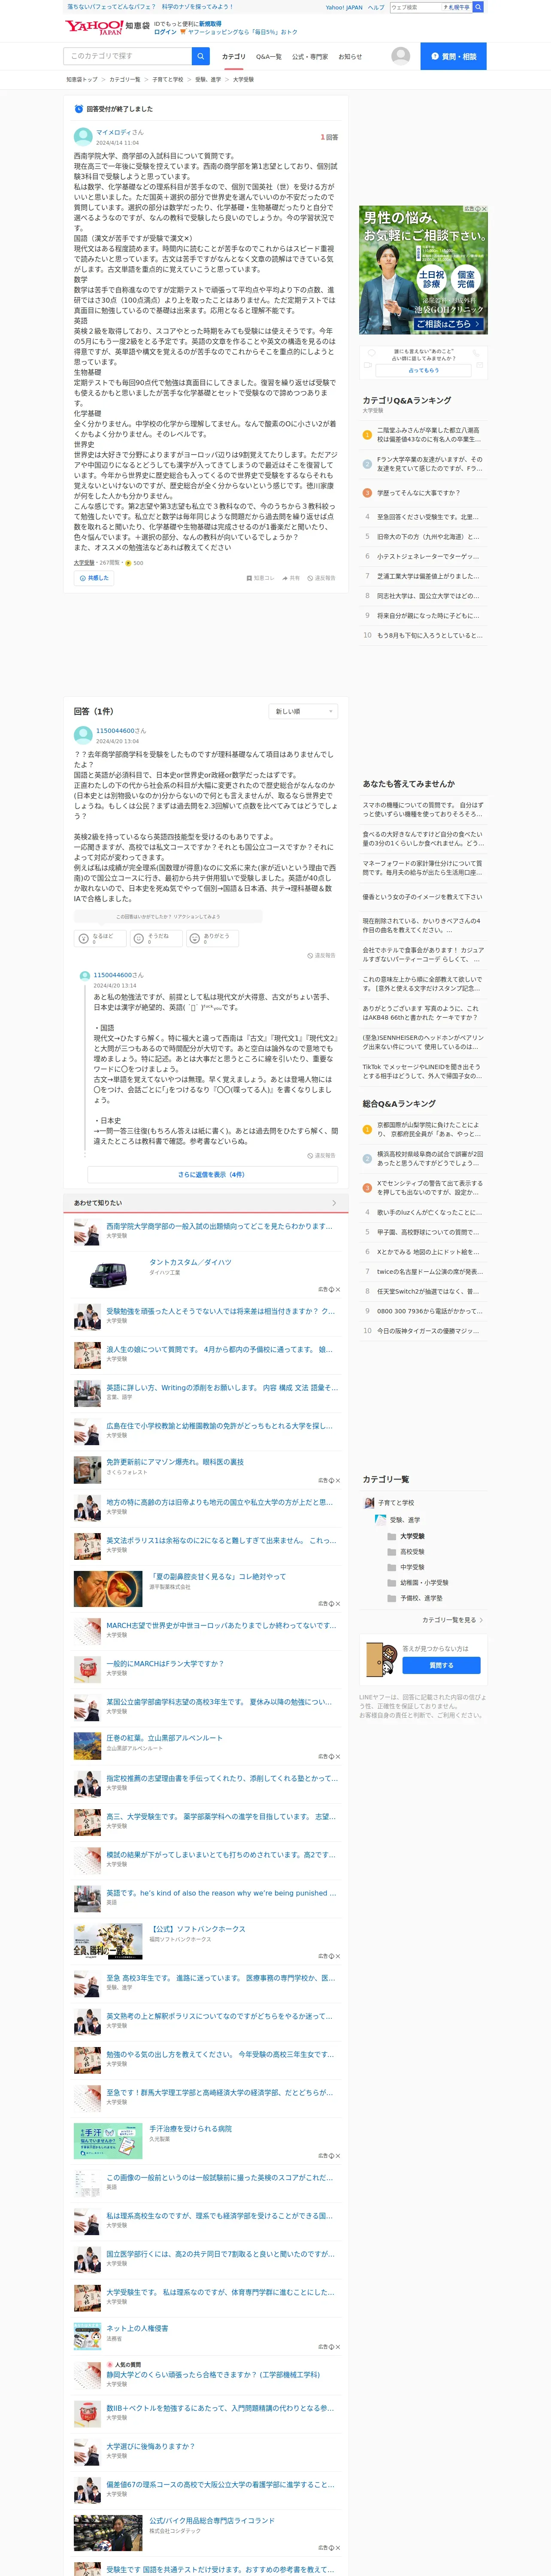551x2576 pixels.
Task: Click the 質問する button in sidebar
Action: 441,1666
